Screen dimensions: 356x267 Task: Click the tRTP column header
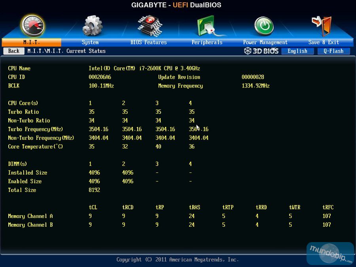click(228, 207)
